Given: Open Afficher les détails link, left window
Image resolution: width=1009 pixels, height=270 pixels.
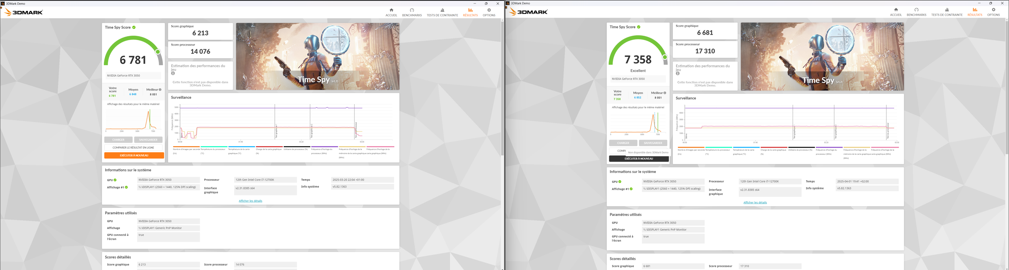Looking at the screenshot, I should click(250, 201).
